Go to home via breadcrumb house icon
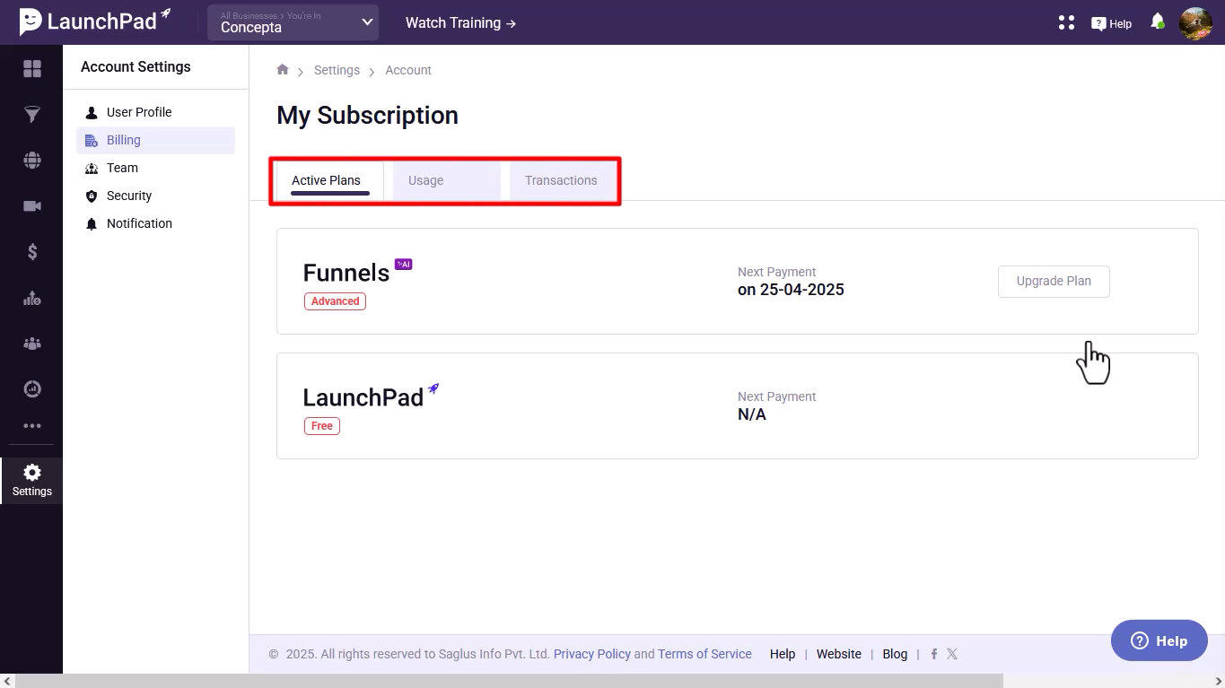The image size is (1225, 688). [283, 70]
